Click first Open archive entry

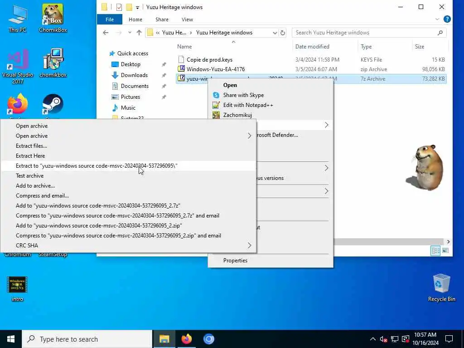[x=128, y=126]
